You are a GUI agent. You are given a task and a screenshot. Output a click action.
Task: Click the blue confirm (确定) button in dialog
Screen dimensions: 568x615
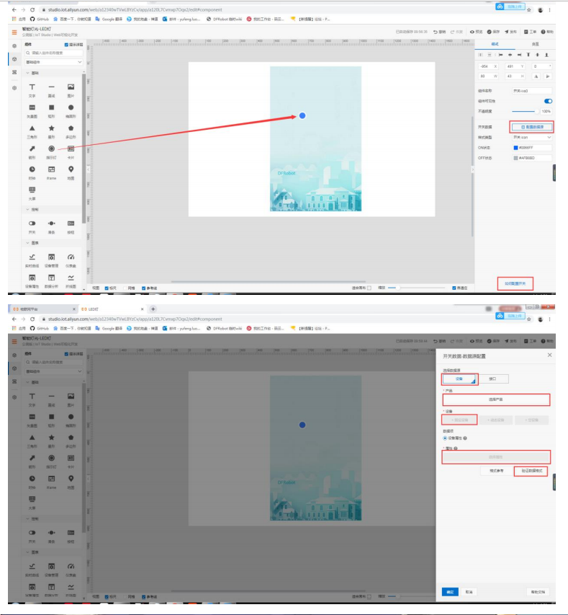tap(450, 592)
